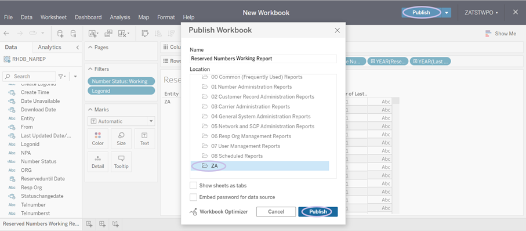
Task: Click the Publish button in the header
Action: [x=422, y=12]
